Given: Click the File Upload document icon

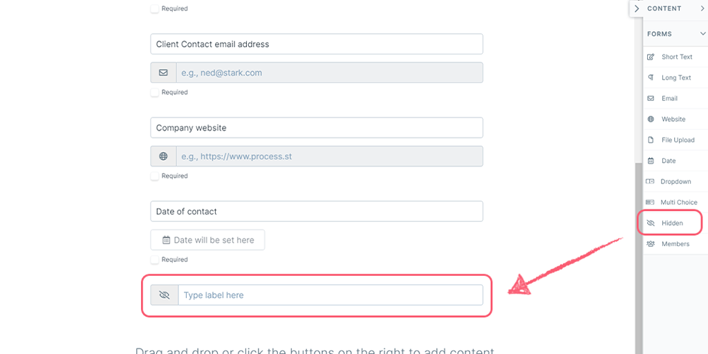Looking at the screenshot, I should point(651,140).
